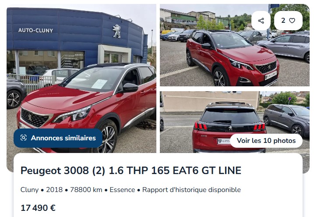Select the 78800 km mileage detail
The width and height of the screenshot is (314, 217).
click(x=86, y=189)
